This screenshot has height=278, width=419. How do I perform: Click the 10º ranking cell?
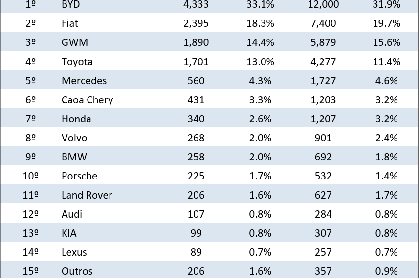tap(30, 176)
